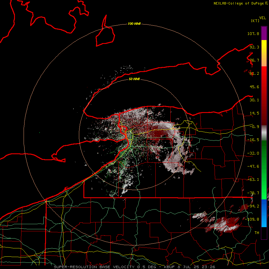
Task: Click the yellow segment of velocity color bar
Action: 264,53
